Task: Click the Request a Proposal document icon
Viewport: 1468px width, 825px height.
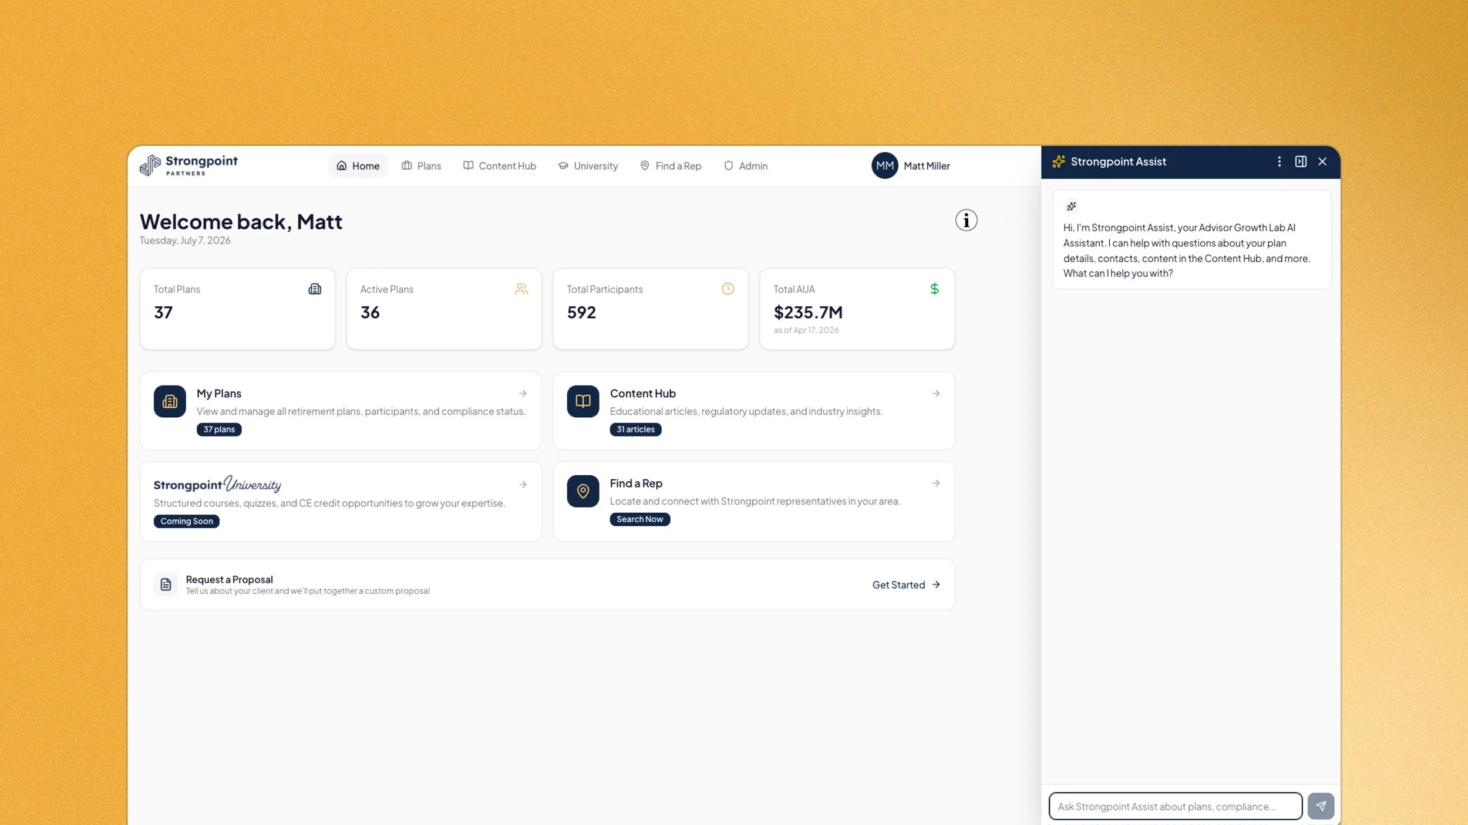Action: pyautogui.click(x=166, y=584)
